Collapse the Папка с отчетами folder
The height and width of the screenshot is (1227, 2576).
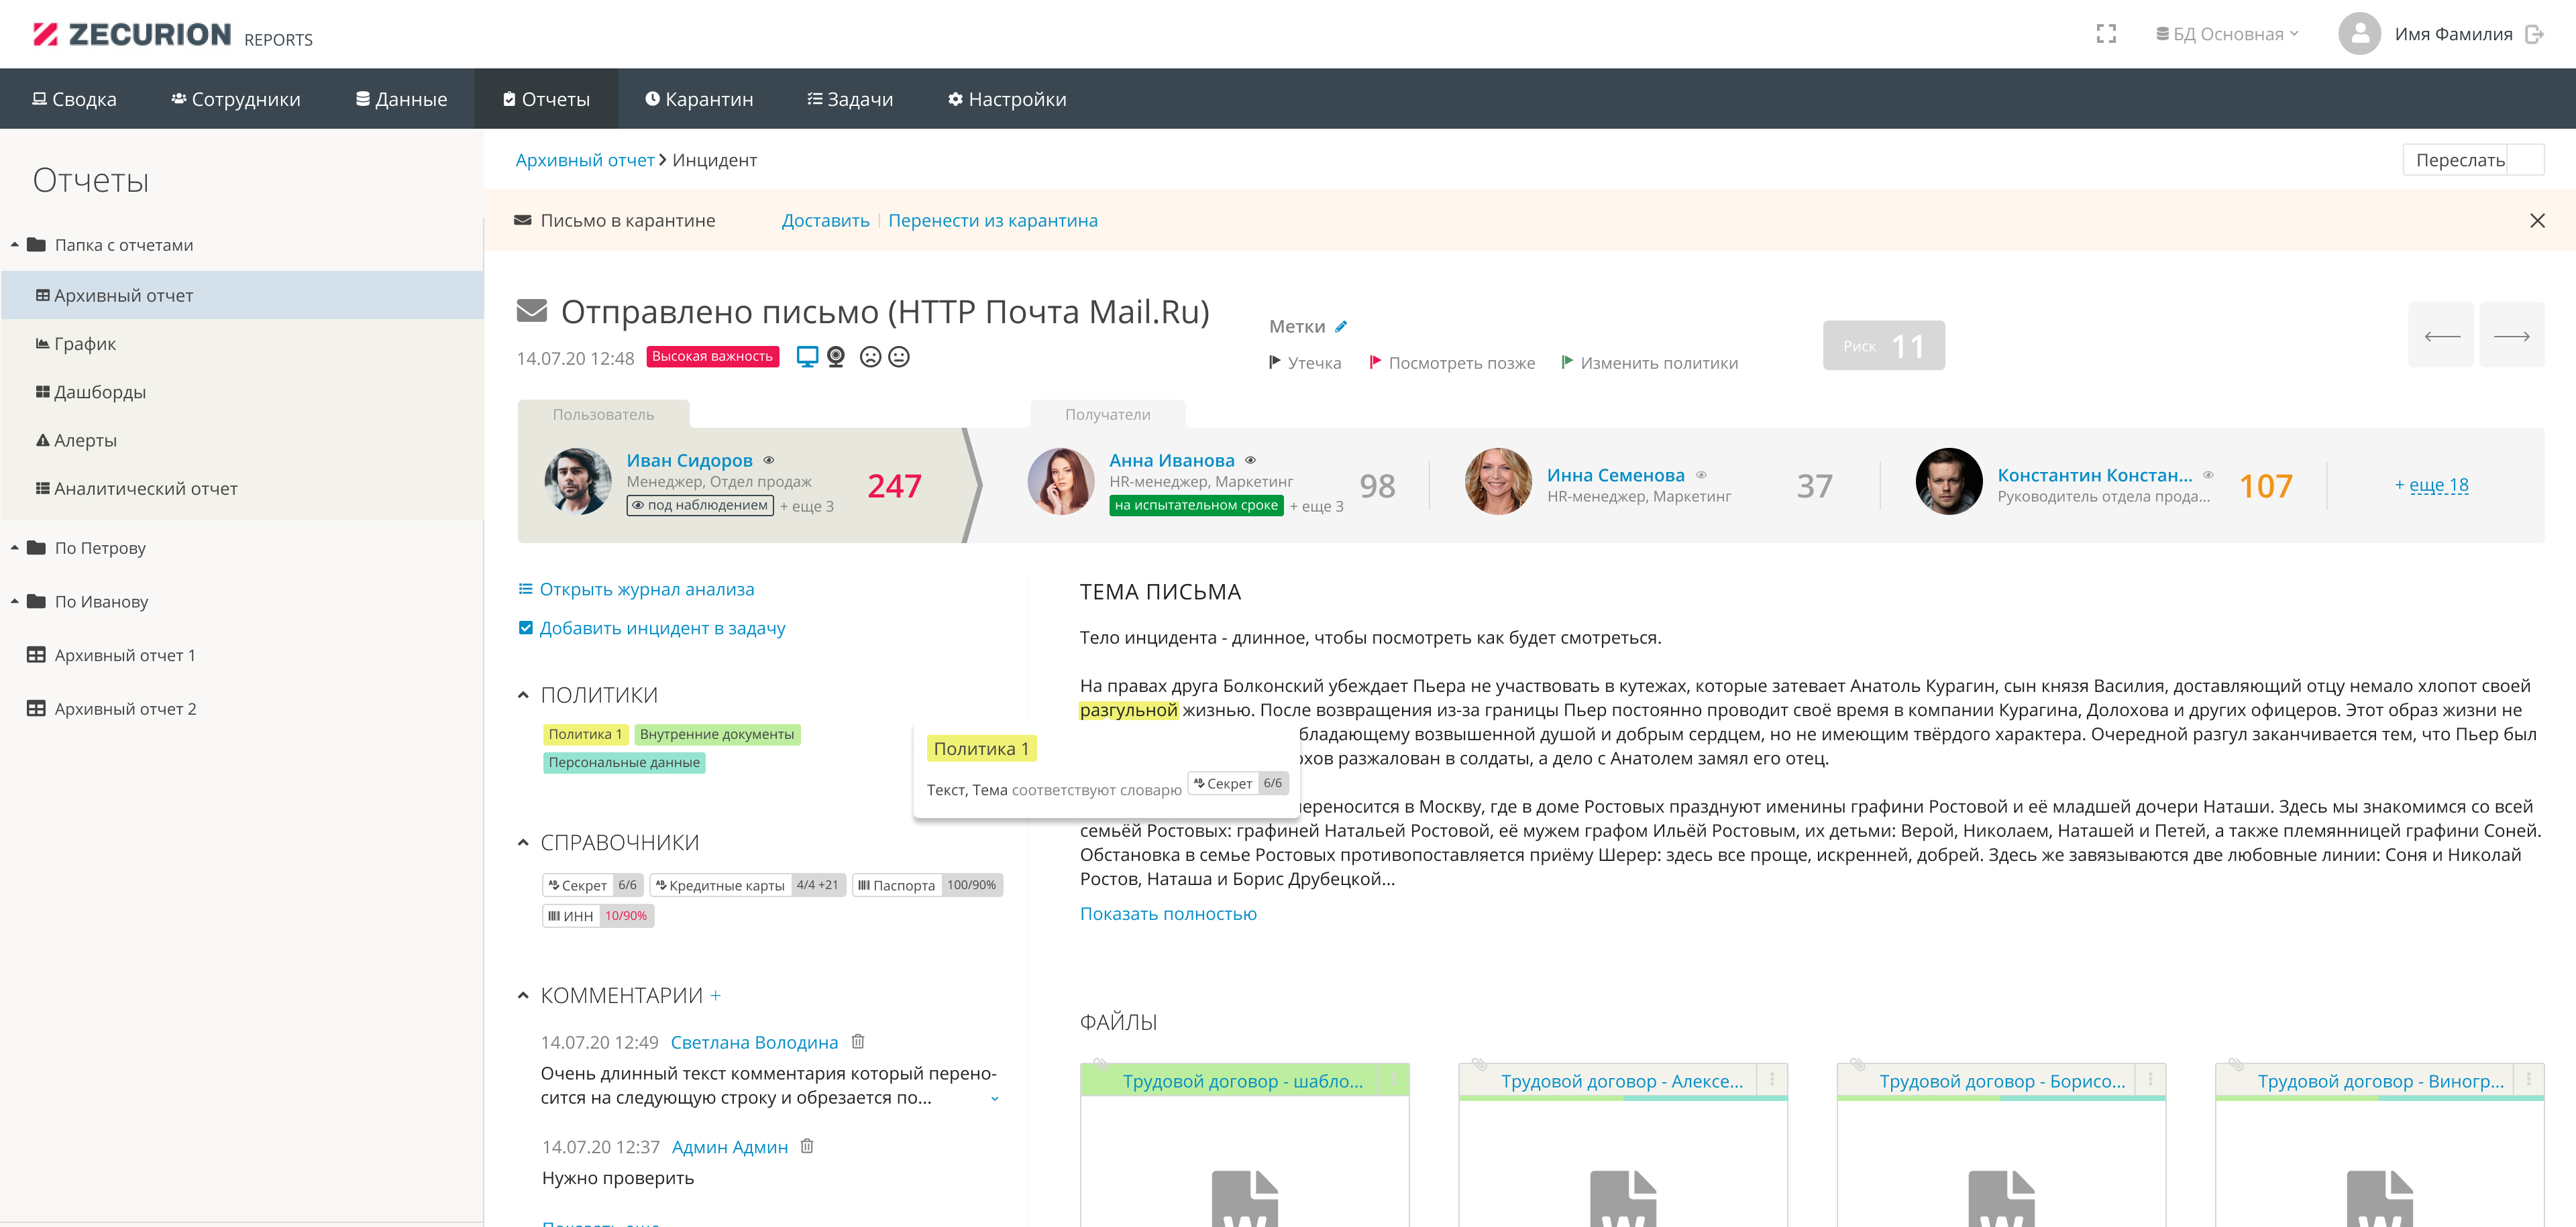tap(15, 245)
